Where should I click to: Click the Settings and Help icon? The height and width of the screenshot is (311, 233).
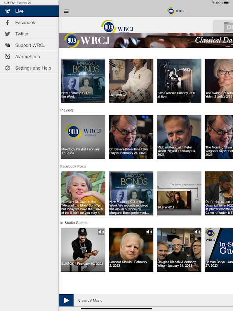pyautogui.click(x=7, y=68)
